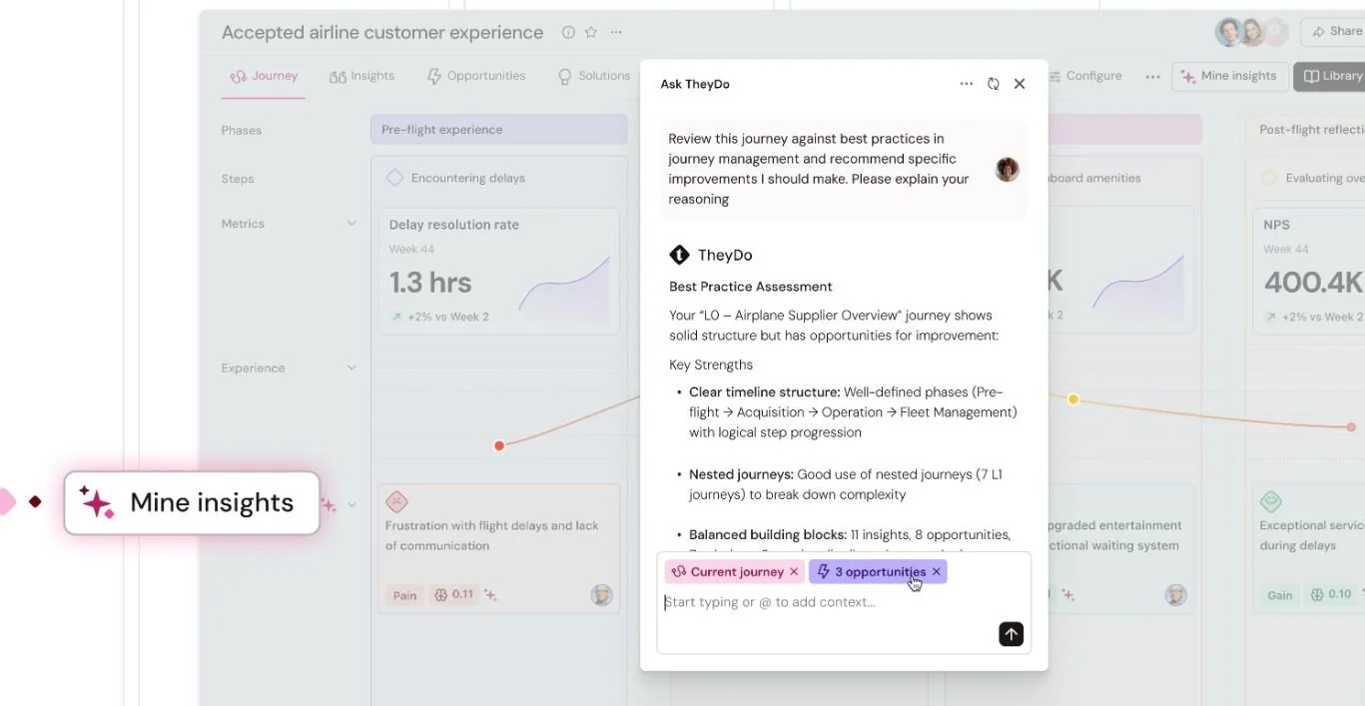Send the message with arrow button
Image resolution: width=1365 pixels, height=706 pixels.
coord(1011,634)
